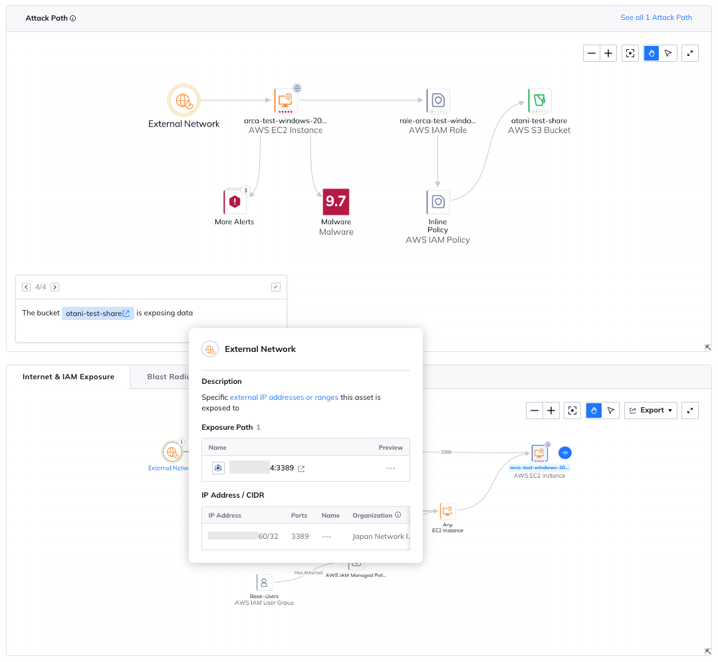This screenshot has height=662, width=718.
Task: Click the Has Attached edge label
Action: (308, 573)
